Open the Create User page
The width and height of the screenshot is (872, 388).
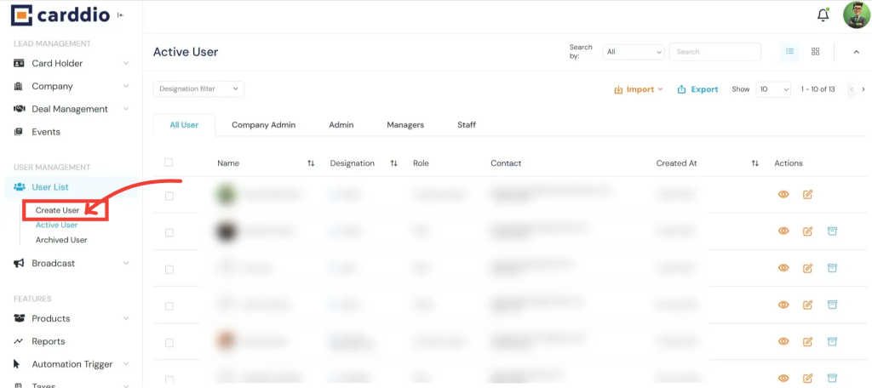coord(57,210)
